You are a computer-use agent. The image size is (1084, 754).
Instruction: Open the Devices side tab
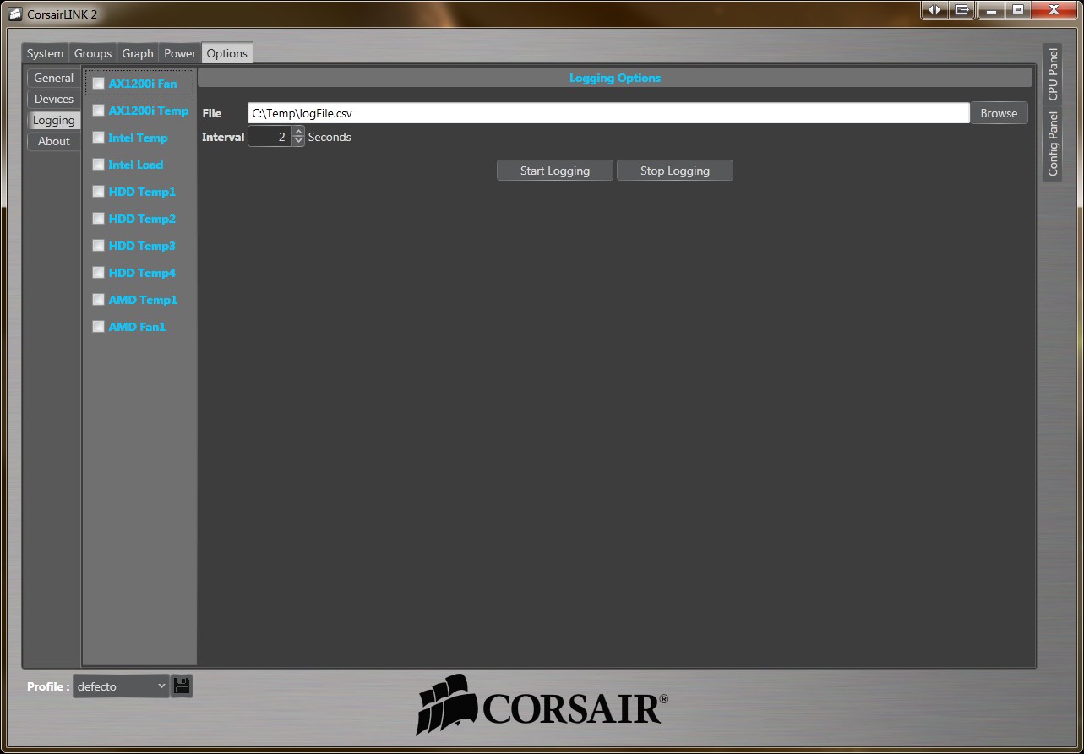point(54,99)
